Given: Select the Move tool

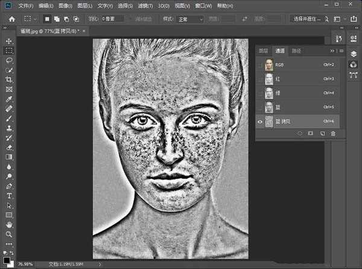Looking at the screenshot, I should pyautogui.click(x=9, y=41).
